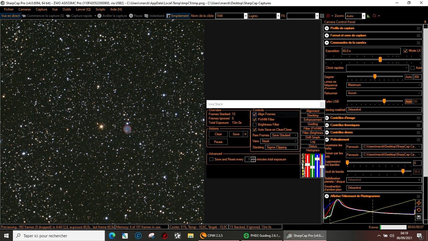Click the Windows Start button
The width and height of the screenshot is (428, 241).
click(7, 236)
